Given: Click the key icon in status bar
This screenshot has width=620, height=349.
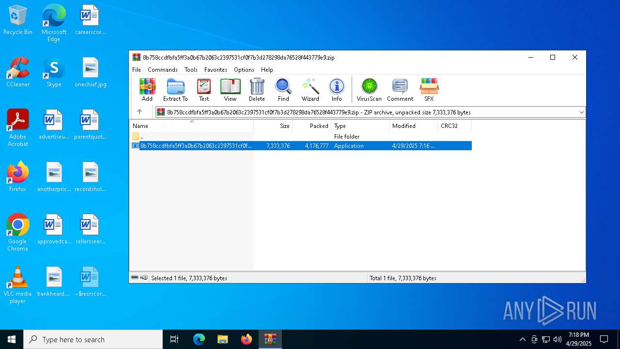Looking at the screenshot, I should (144, 278).
